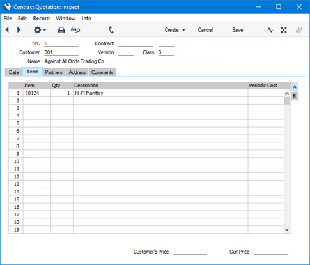Expand the Create dropdown
This screenshot has height=265, width=310.
(174, 30)
